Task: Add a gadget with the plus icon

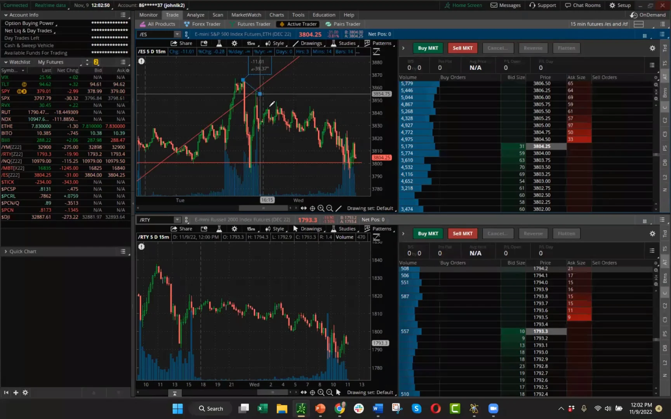Action: click(16, 393)
